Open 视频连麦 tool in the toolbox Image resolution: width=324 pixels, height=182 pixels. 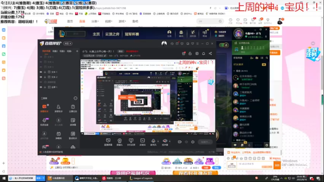click(x=44, y=122)
